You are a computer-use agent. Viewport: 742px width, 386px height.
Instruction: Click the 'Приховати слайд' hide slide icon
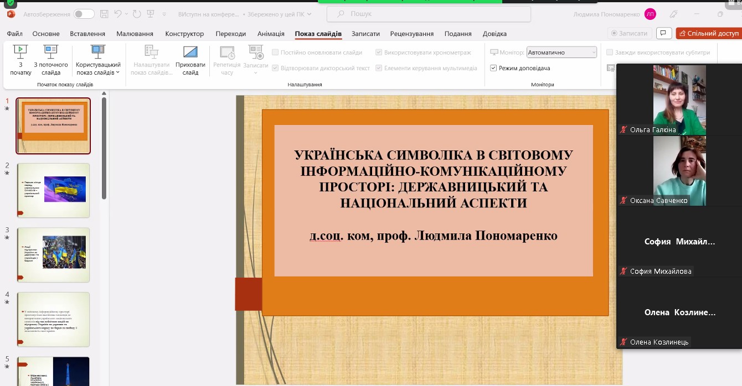(190, 53)
